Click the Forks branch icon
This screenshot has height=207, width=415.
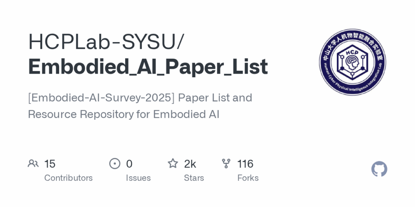click(x=226, y=163)
